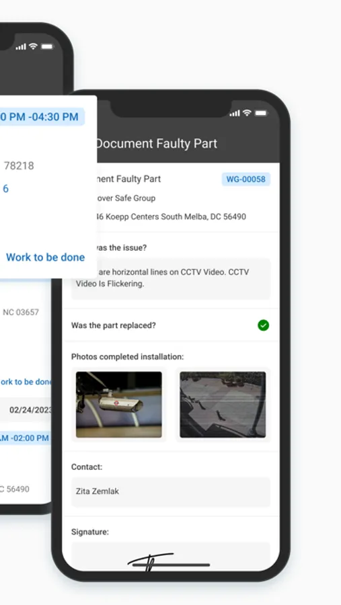Click the 78218 text in popup card
Screen dimensions: 341x605
click(x=19, y=166)
